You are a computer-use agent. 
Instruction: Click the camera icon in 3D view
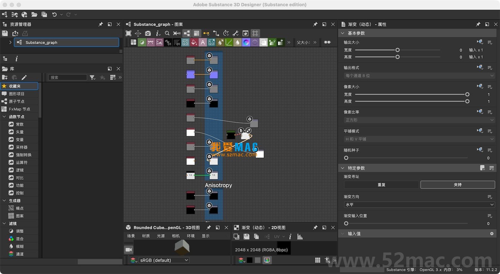(128, 250)
